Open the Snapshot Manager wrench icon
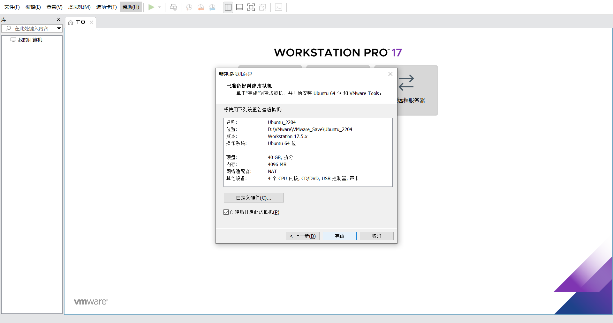The width and height of the screenshot is (613, 323). point(212,7)
